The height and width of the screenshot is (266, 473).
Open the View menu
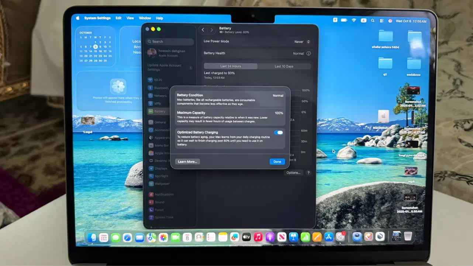click(130, 18)
